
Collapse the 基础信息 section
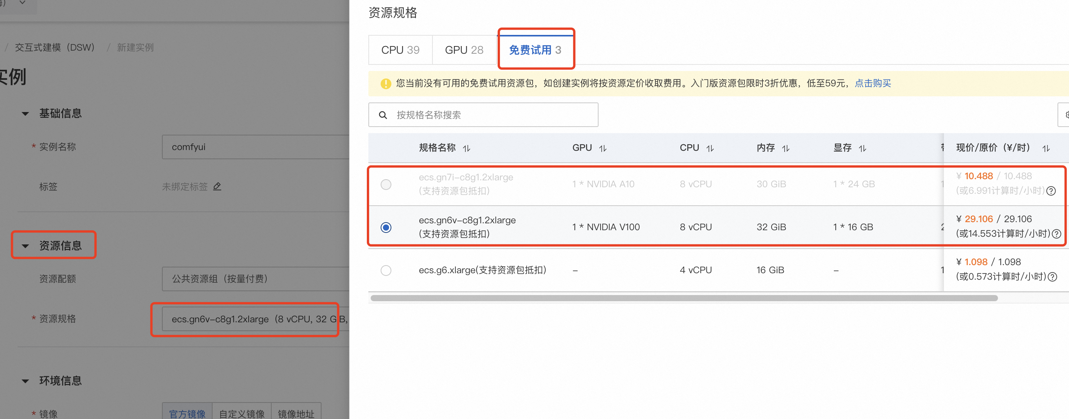pyautogui.click(x=25, y=114)
